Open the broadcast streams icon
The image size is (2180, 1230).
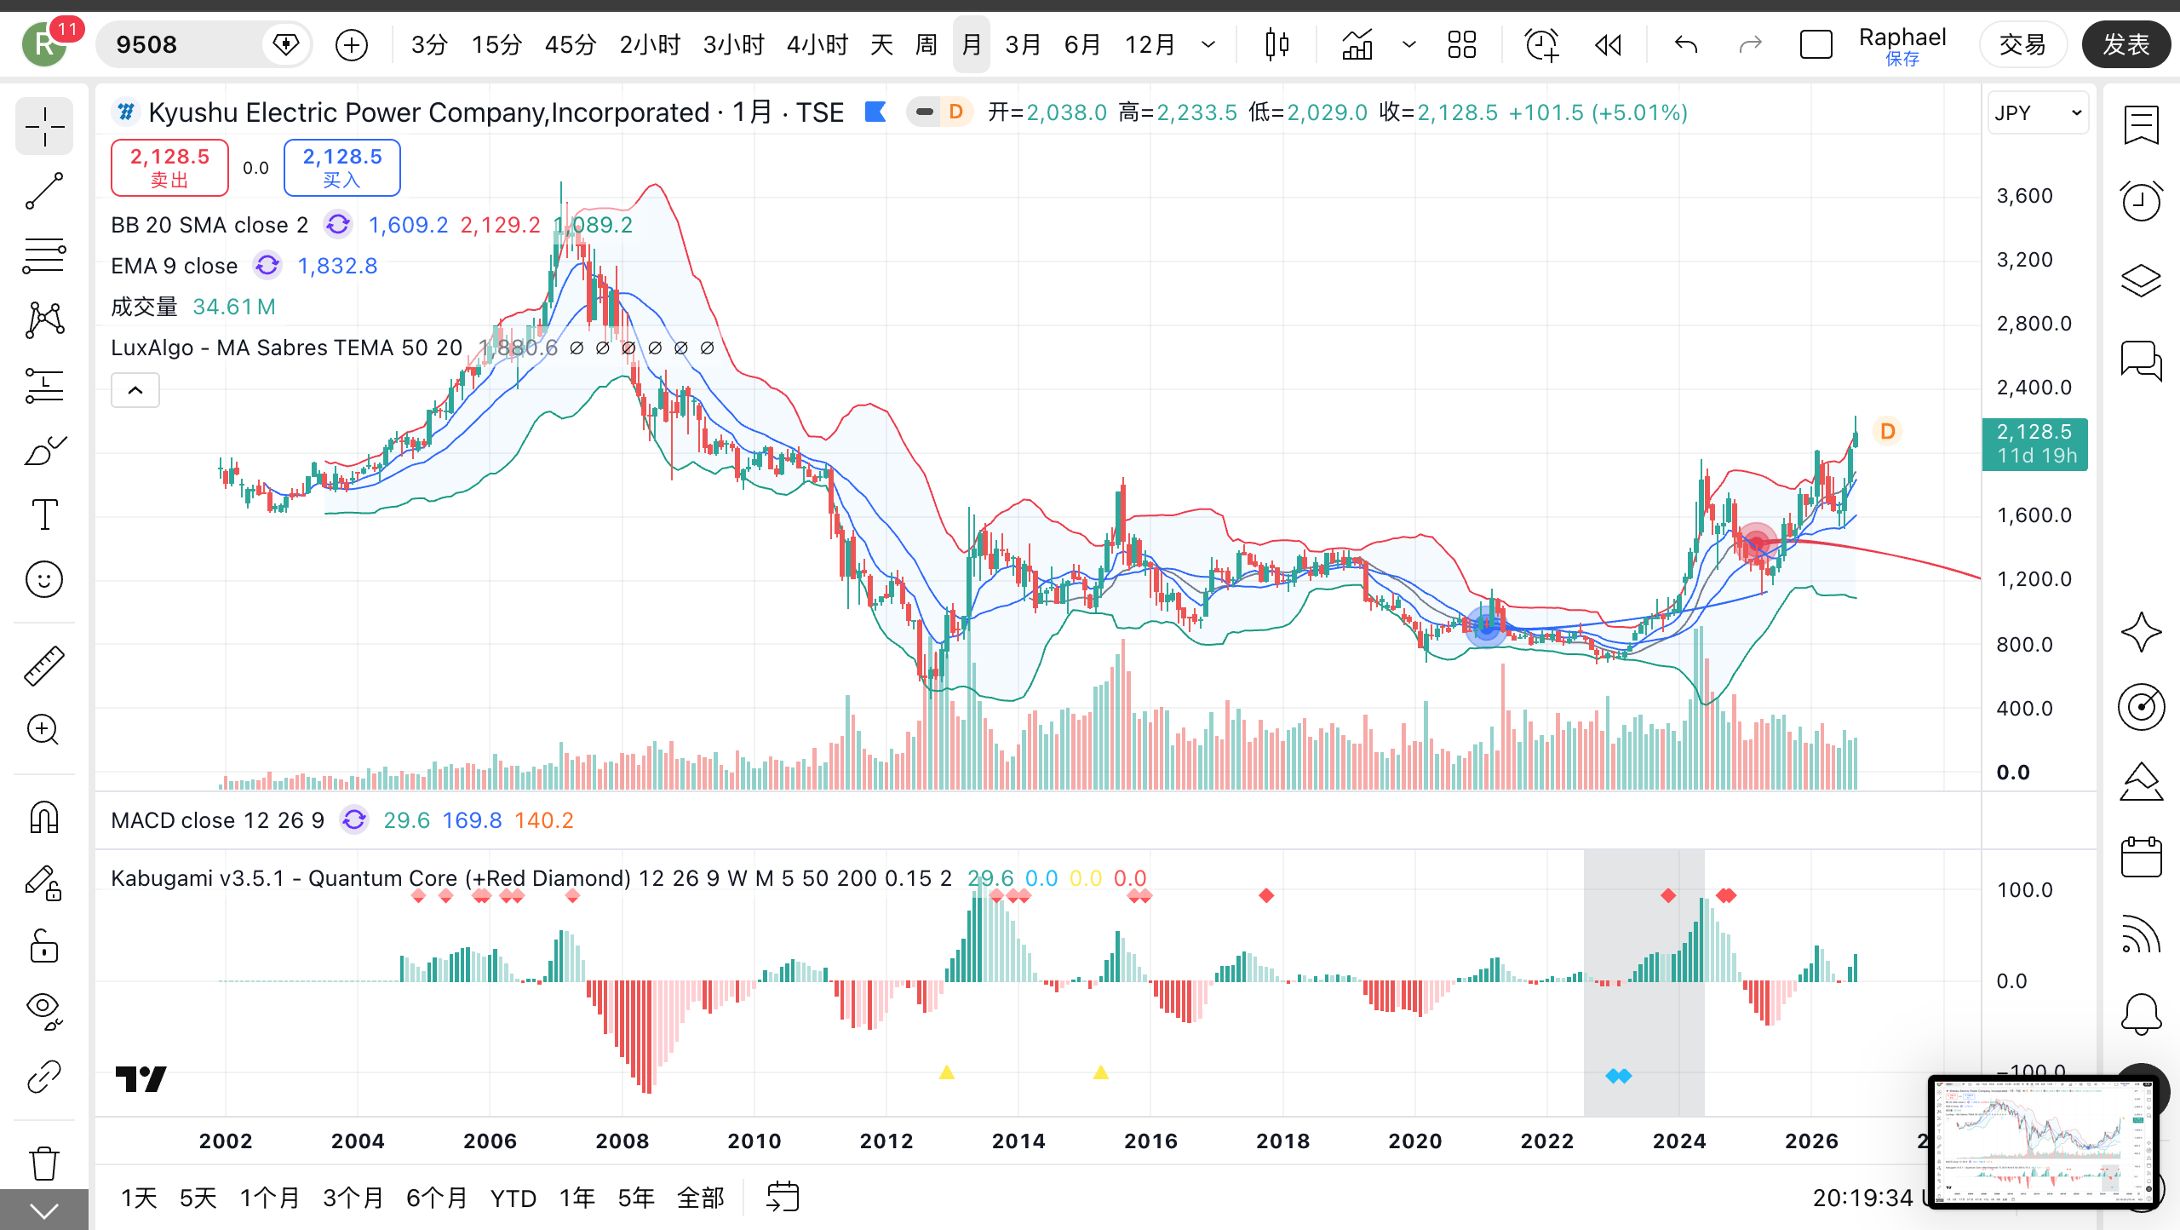pos(2141,934)
